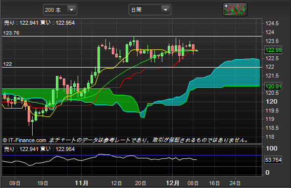Screen dimensions: 291x188
Task: Click the RSI panel 買い 122.954 quote
Action: pos(57,149)
